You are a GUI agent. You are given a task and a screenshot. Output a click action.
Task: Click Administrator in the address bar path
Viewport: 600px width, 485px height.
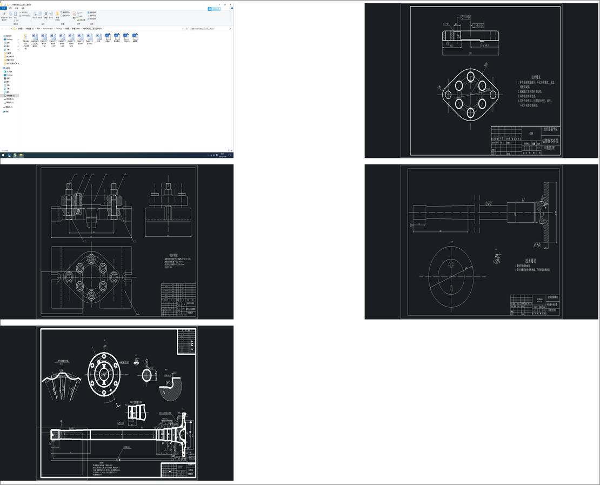48,29
